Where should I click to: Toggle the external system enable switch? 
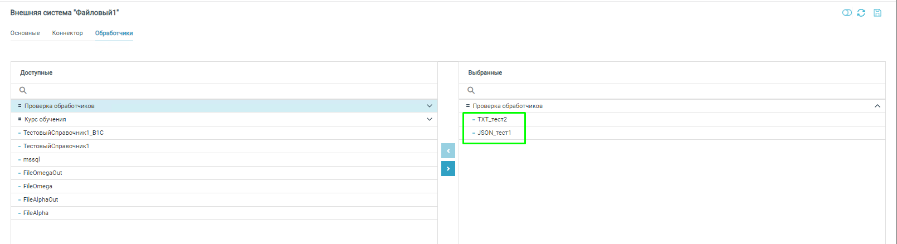click(847, 13)
